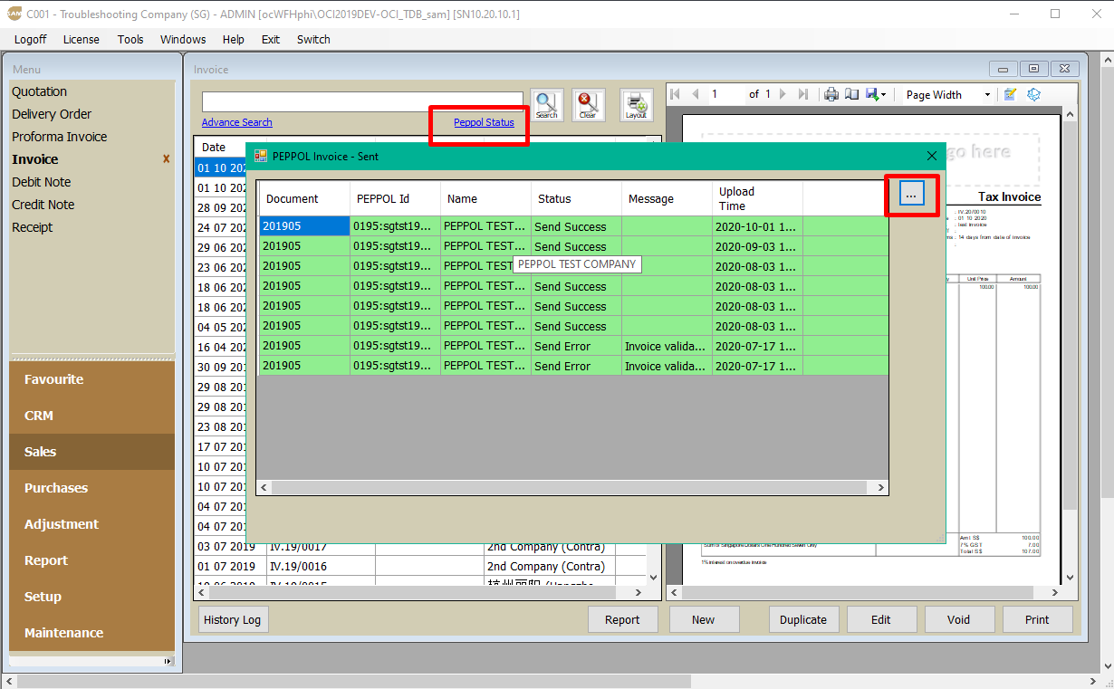Click the invoice list down scroll arrow
1114x689 pixels.
(654, 577)
